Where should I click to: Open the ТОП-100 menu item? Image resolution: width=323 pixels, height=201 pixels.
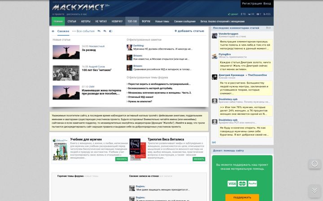click(x=132, y=21)
